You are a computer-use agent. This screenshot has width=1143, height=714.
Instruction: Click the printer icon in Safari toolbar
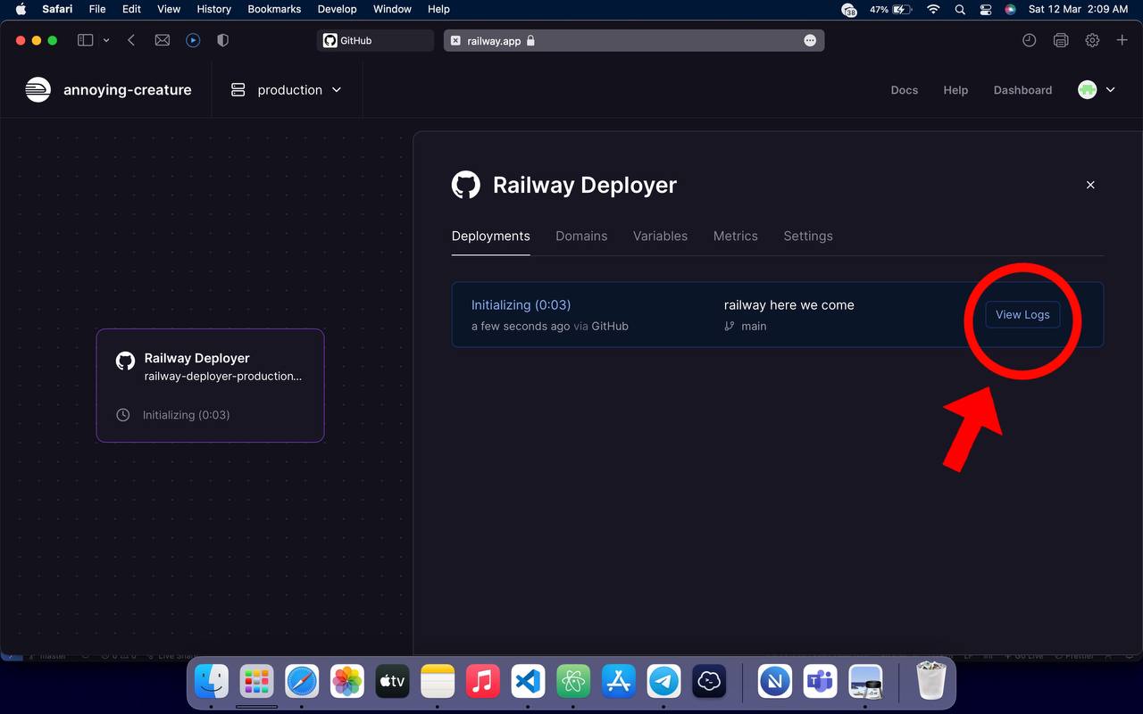pos(1061,40)
